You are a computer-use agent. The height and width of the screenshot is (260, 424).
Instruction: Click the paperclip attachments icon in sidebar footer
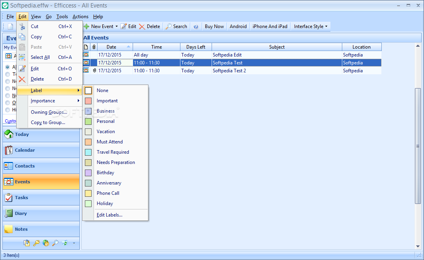click(x=26, y=243)
